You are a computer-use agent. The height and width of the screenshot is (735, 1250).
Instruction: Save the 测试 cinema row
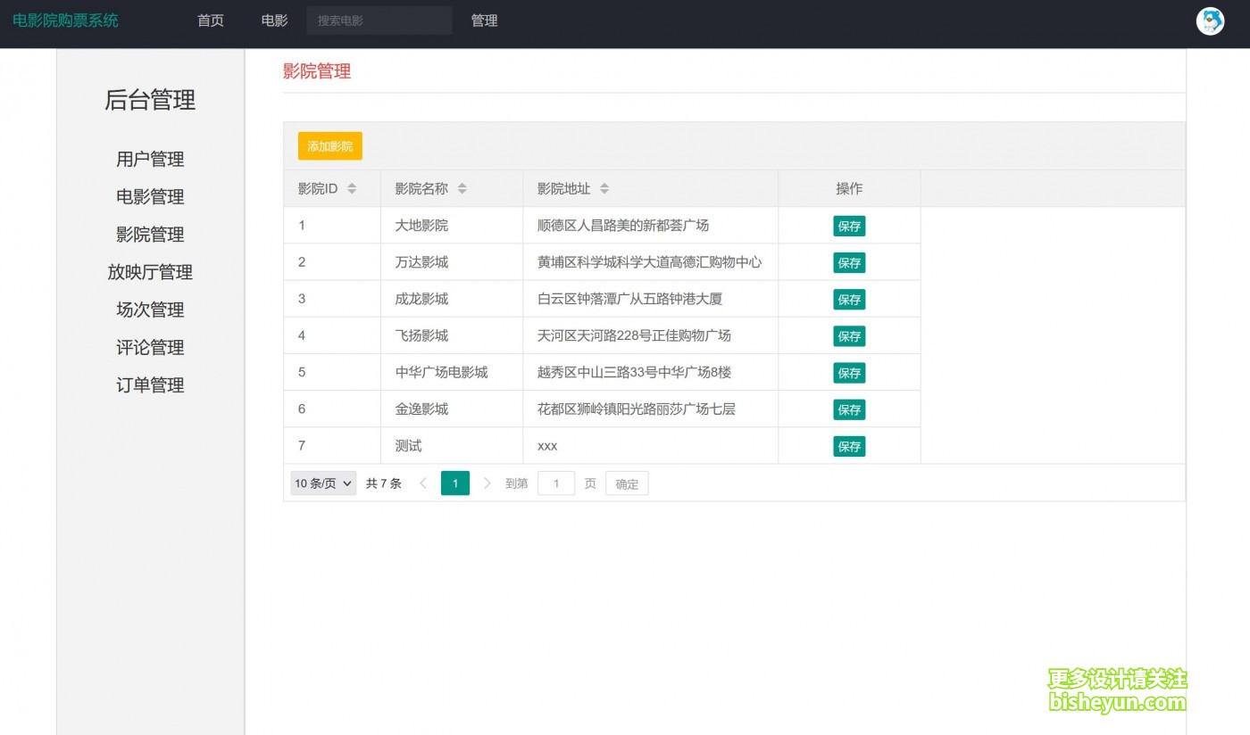tap(849, 447)
